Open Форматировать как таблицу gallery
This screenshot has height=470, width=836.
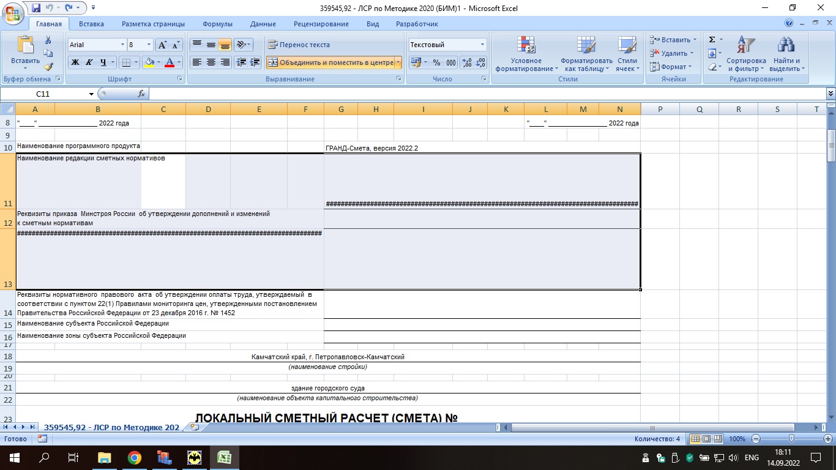click(x=586, y=54)
